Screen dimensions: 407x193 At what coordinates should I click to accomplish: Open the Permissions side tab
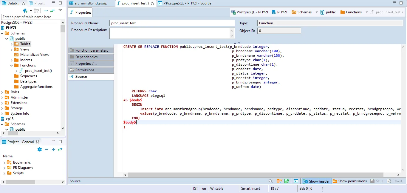point(85,70)
